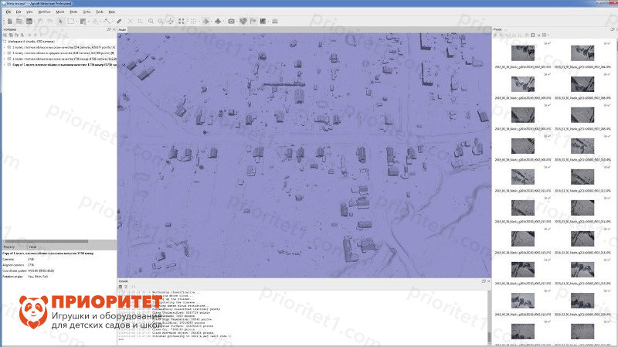Expand the bold 'Copy of 1 полет' chunk
Image resolution: width=618 pixels, height=347 pixels.
click(5, 64)
